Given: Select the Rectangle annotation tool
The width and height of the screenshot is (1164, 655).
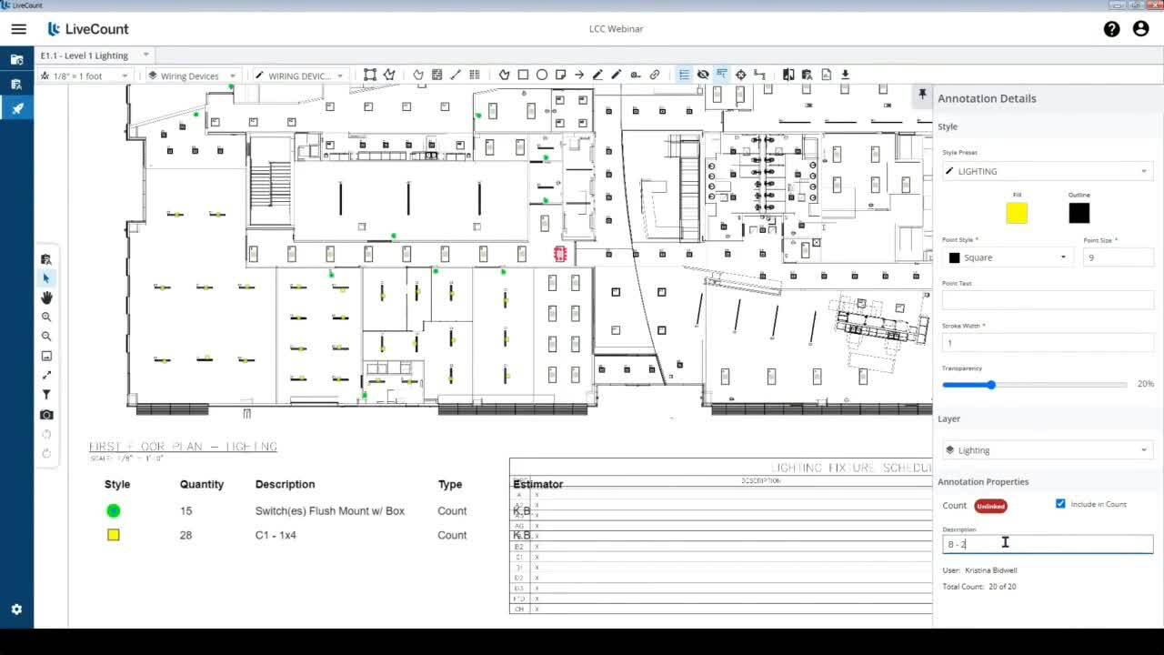Looking at the screenshot, I should click(x=523, y=74).
